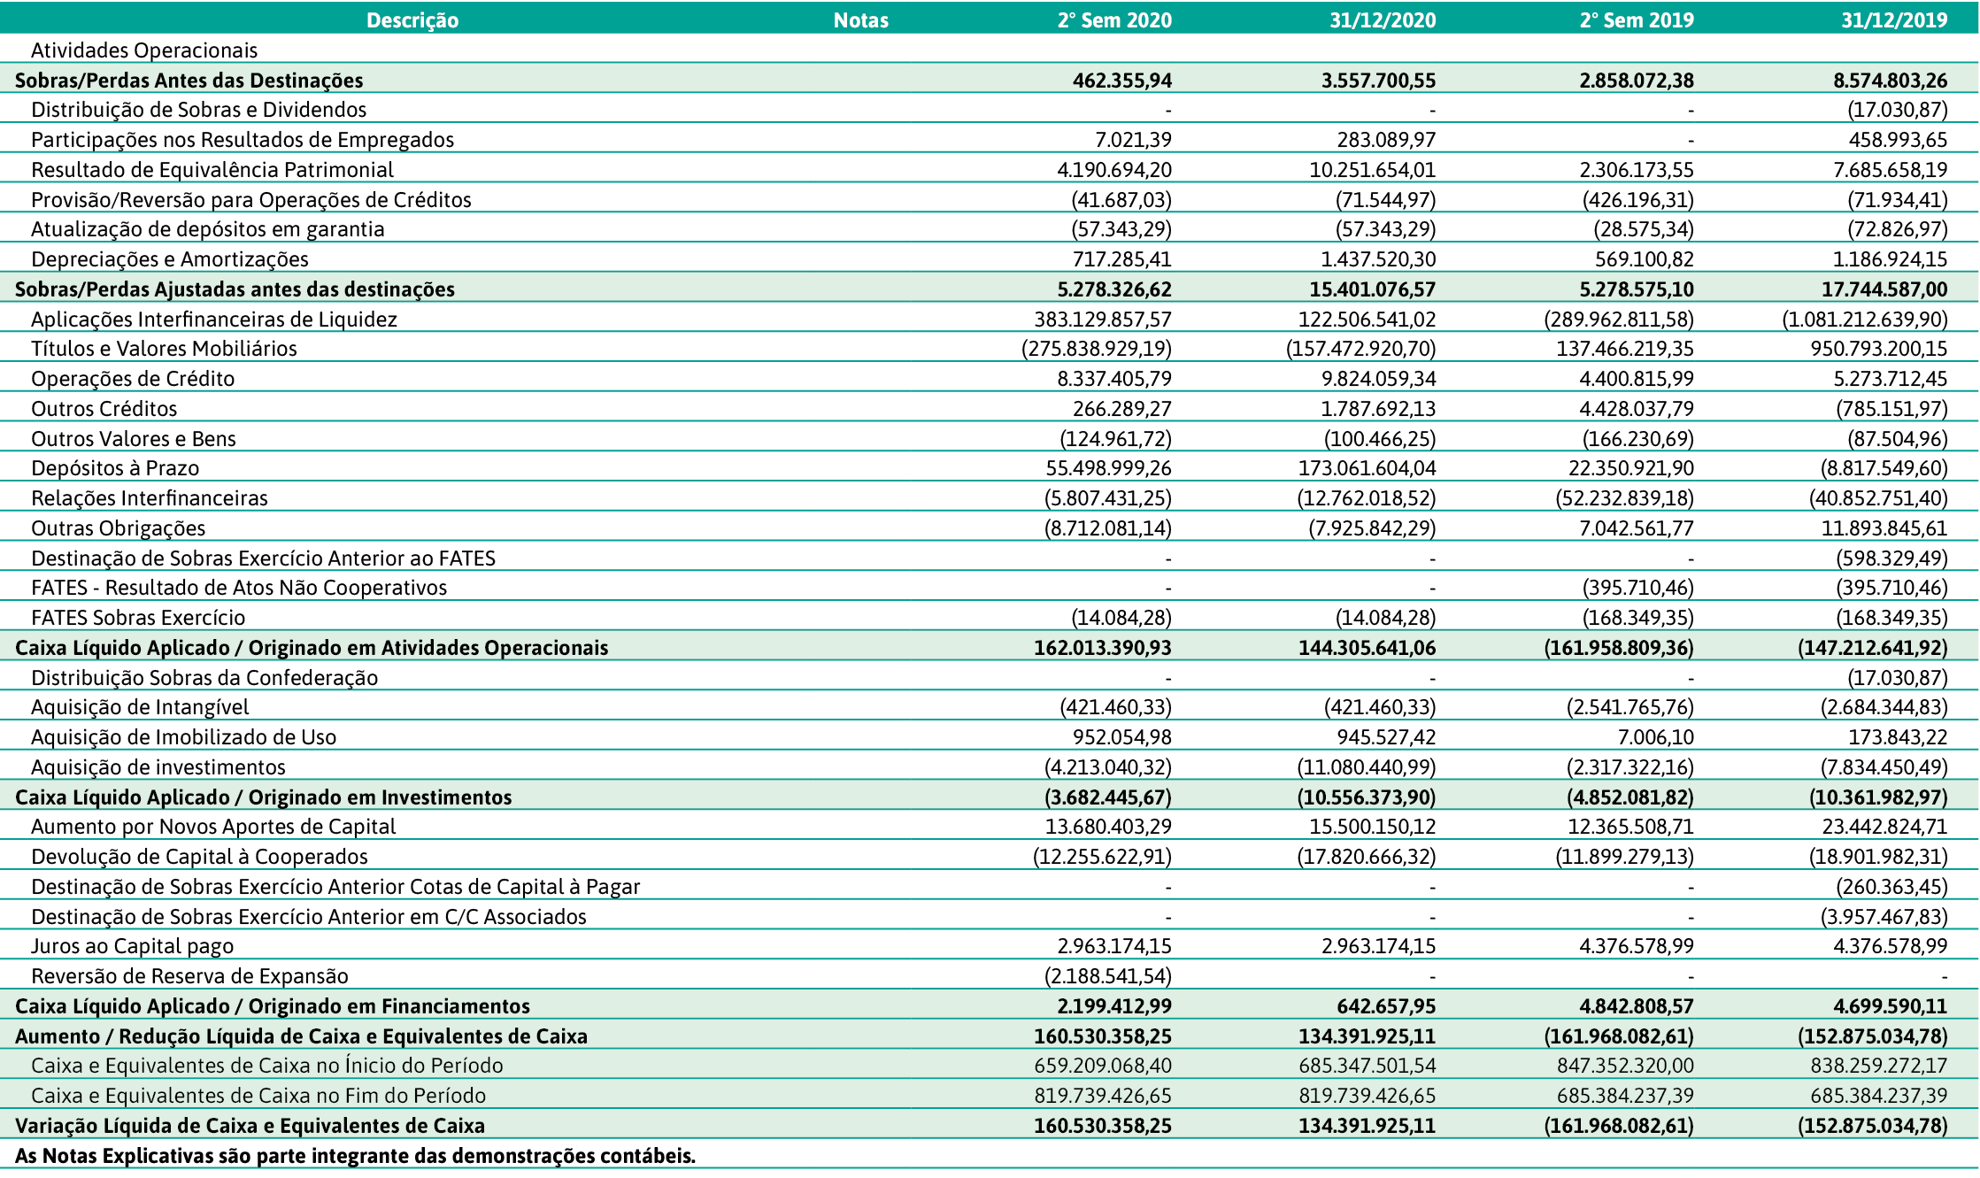This screenshot has width=1980, height=1178.
Task: Select Aplicações Interfinanceiras de Liquidez row
Action: [x=214, y=320]
